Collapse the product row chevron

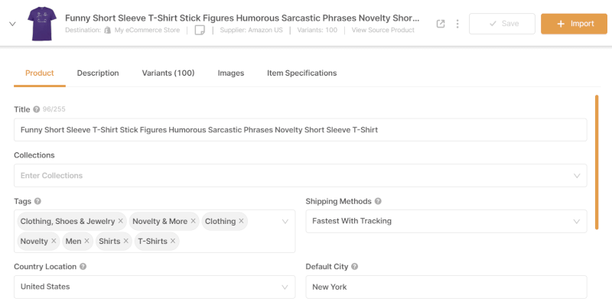[x=12, y=24]
